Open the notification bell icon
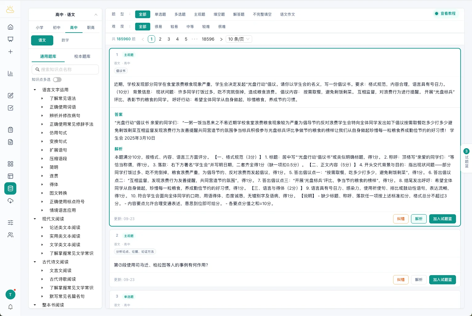The image size is (472, 316). click(x=10, y=307)
